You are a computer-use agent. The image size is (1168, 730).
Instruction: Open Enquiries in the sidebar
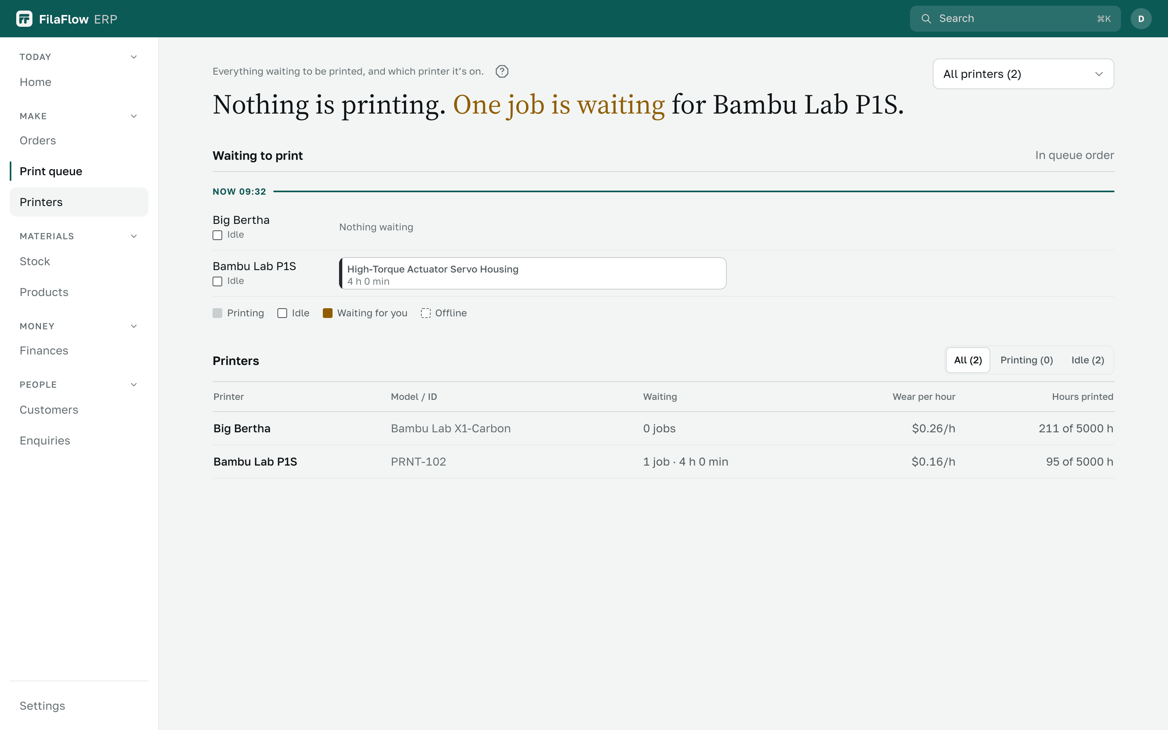coord(79,441)
